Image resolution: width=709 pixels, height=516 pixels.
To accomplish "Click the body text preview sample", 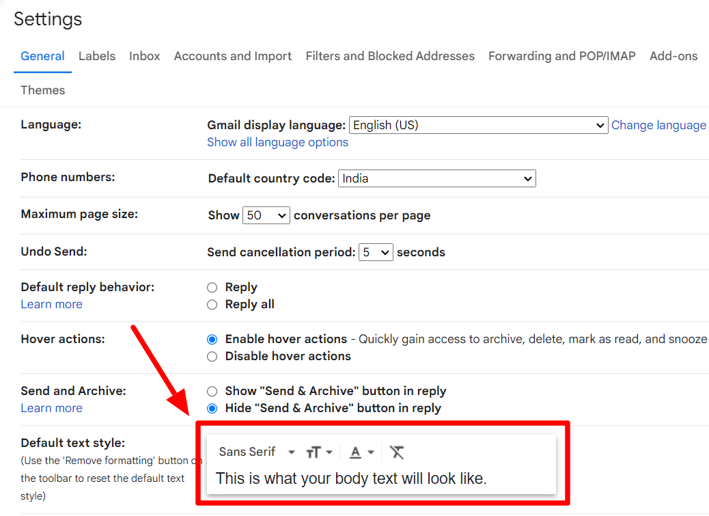I will (x=351, y=478).
